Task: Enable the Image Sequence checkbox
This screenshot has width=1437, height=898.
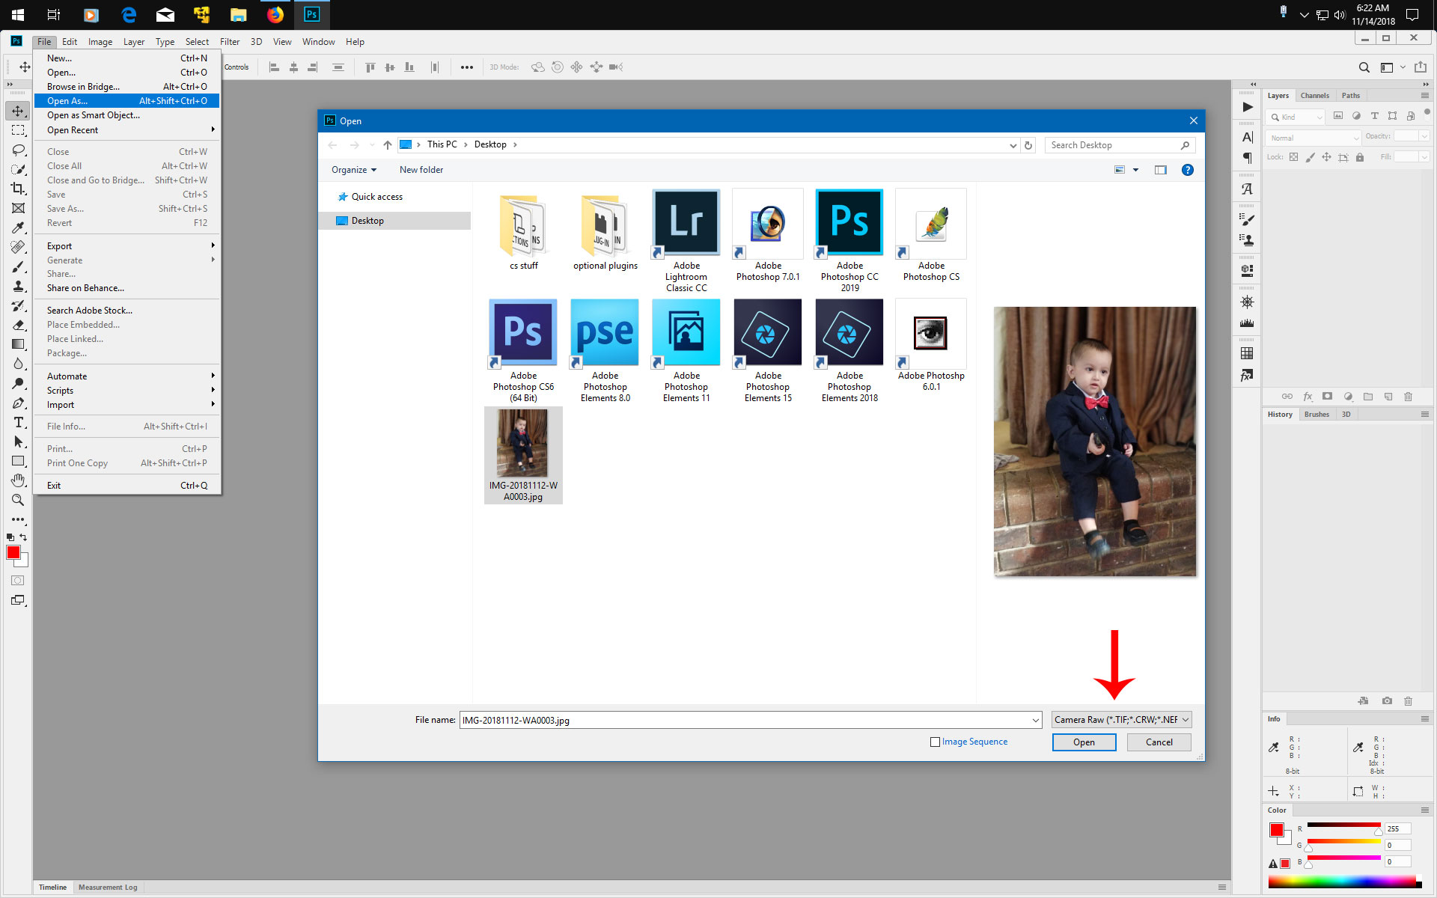Action: [935, 742]
